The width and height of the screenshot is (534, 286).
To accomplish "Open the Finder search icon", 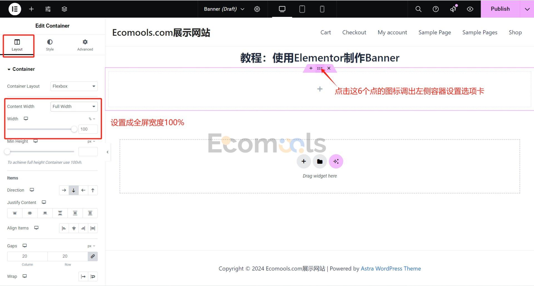I will click(418, 9).
